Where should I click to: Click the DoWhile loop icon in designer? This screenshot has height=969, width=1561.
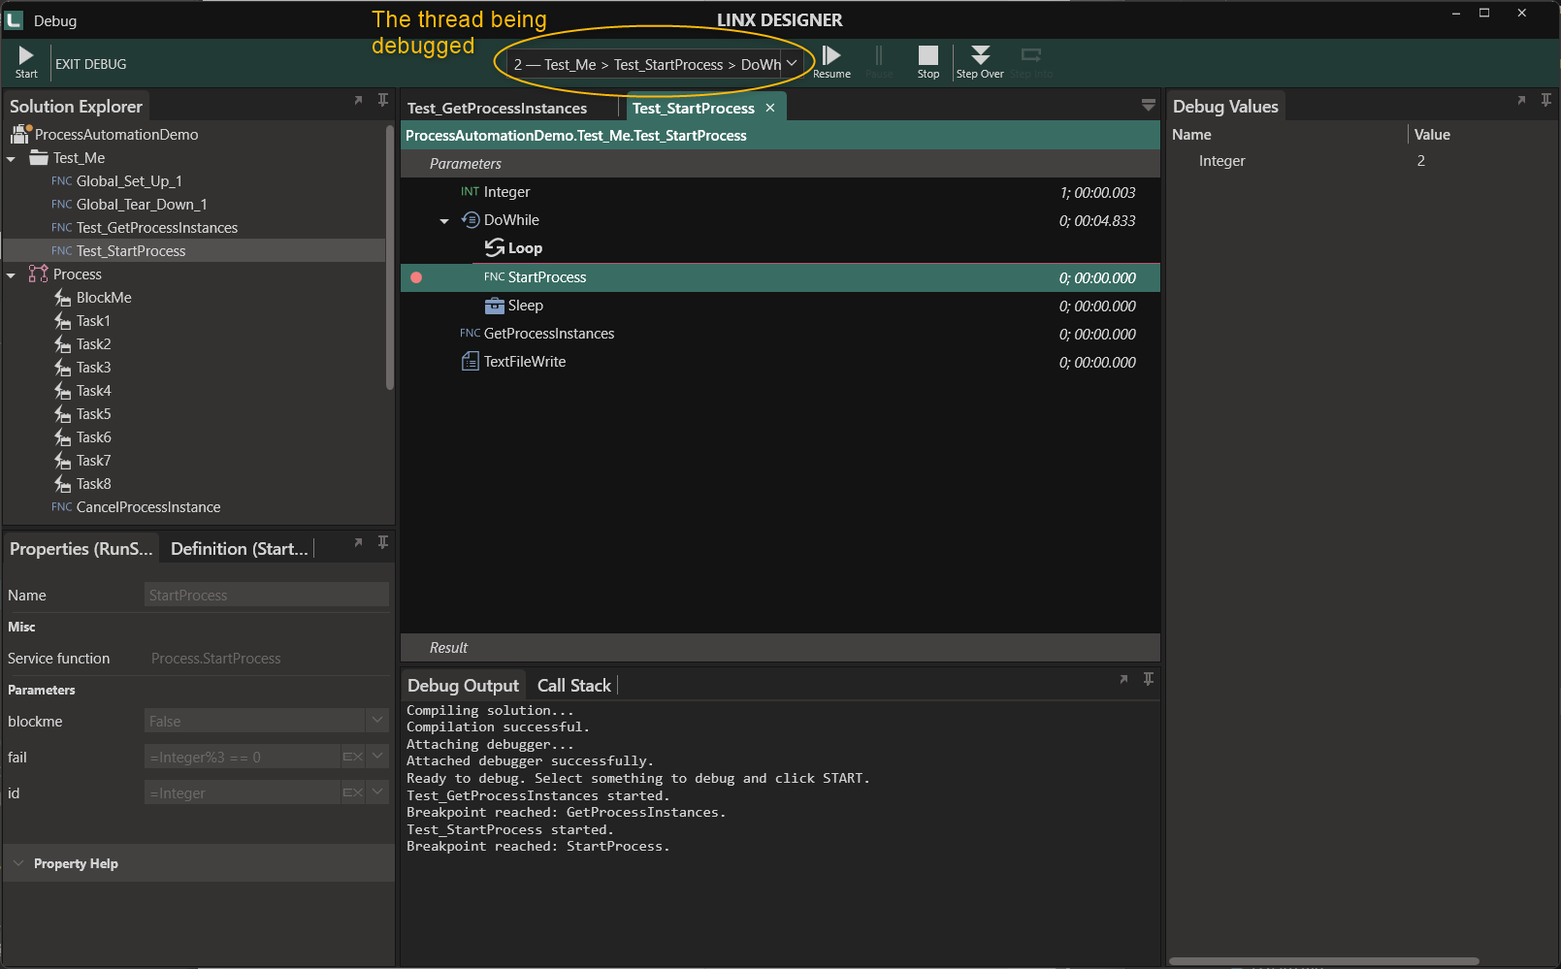pyautogui.click(x=471, y=220)
